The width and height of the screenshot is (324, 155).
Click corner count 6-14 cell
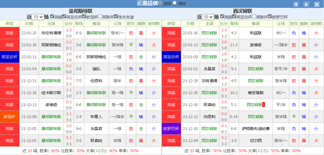(234, 117)
